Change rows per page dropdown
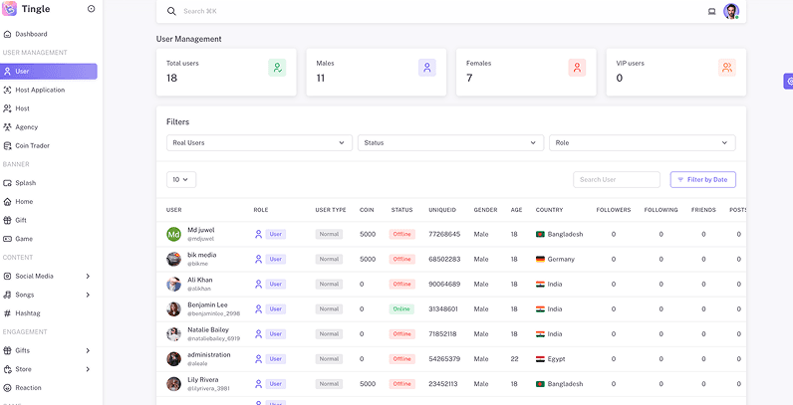 point(181,180)
